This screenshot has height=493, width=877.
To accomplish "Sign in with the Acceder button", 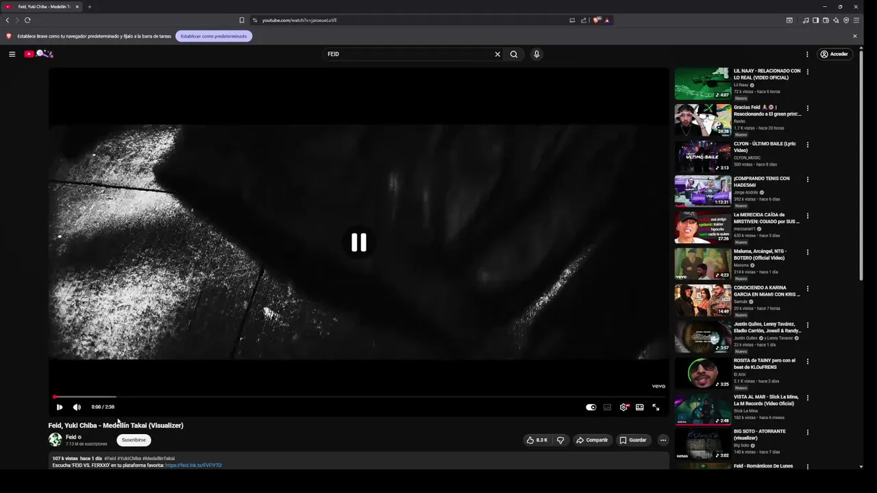I will point(835,54).
